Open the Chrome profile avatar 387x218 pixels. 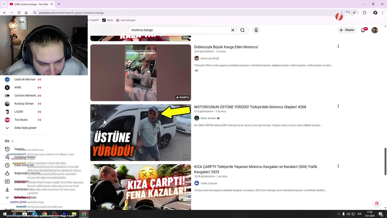coord(375,13)
